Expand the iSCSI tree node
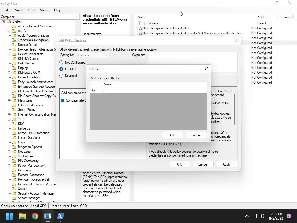Viewport: 297px width, 223px height. (x=9, y=119)
